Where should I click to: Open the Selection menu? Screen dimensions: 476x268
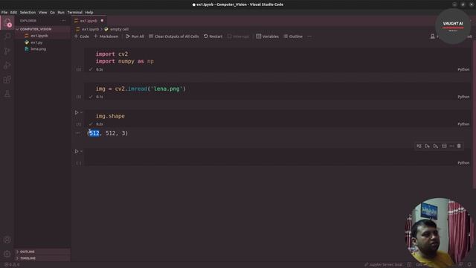[x=28, y=13]
